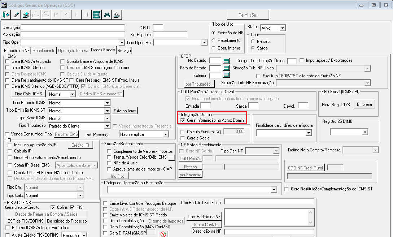Image resolution: width=393 pixels, height=237 pixels.
Task: Check Gera ICMS Antecipado
Action: (8, 61)
